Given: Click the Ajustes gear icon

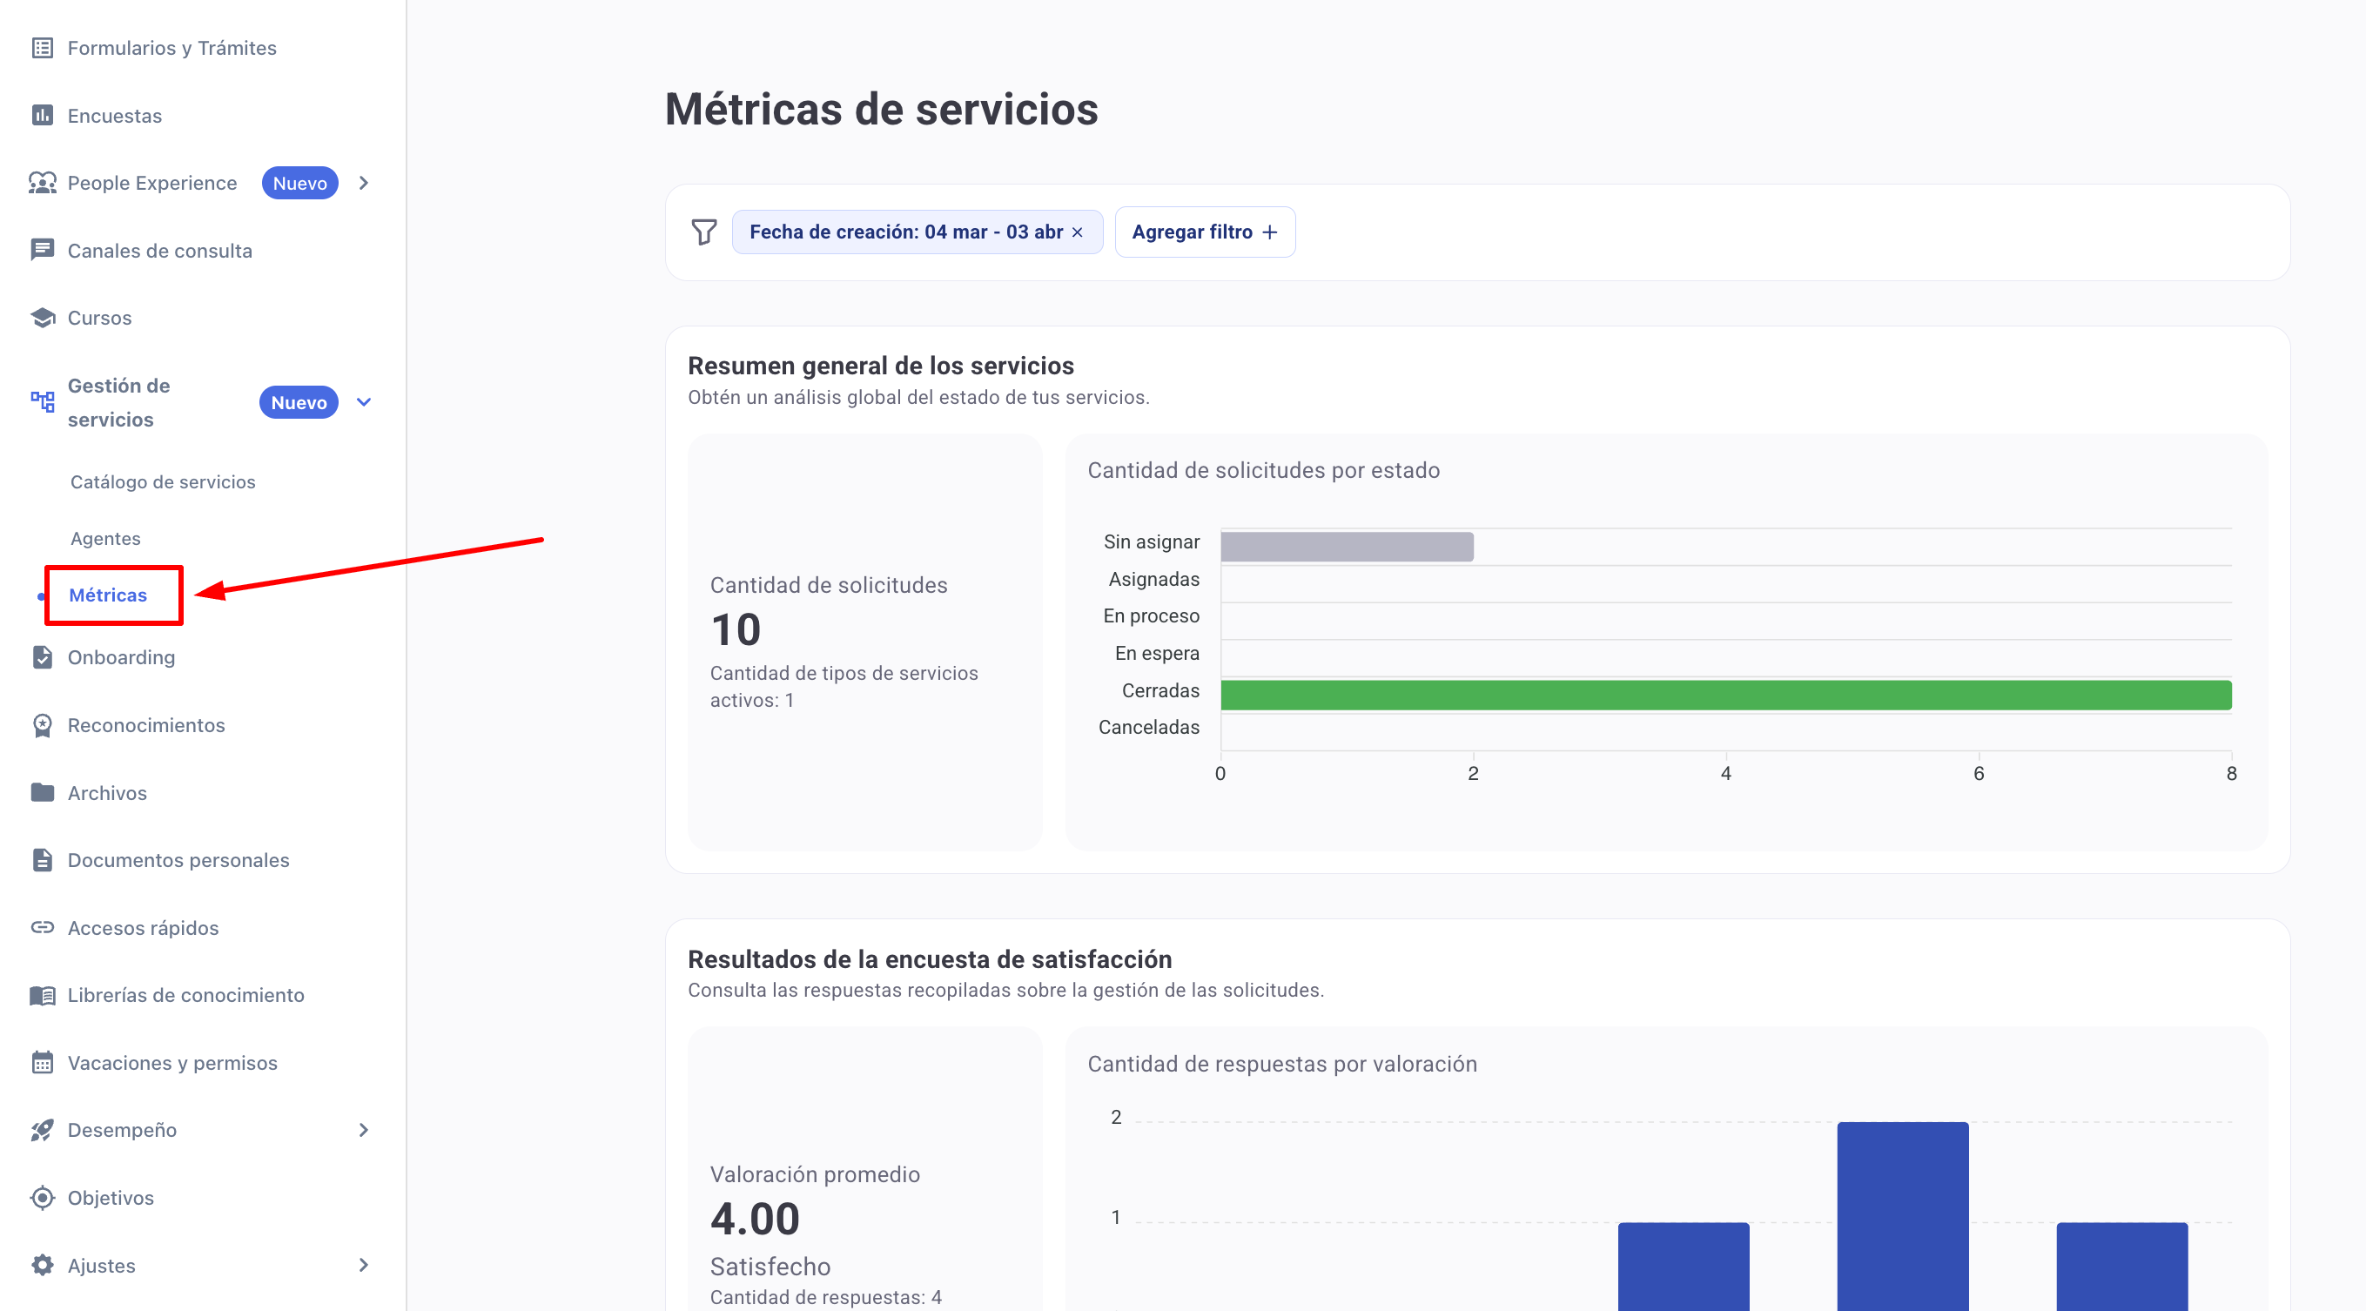Looking at the screenshot, I should tap(43, 1265).
